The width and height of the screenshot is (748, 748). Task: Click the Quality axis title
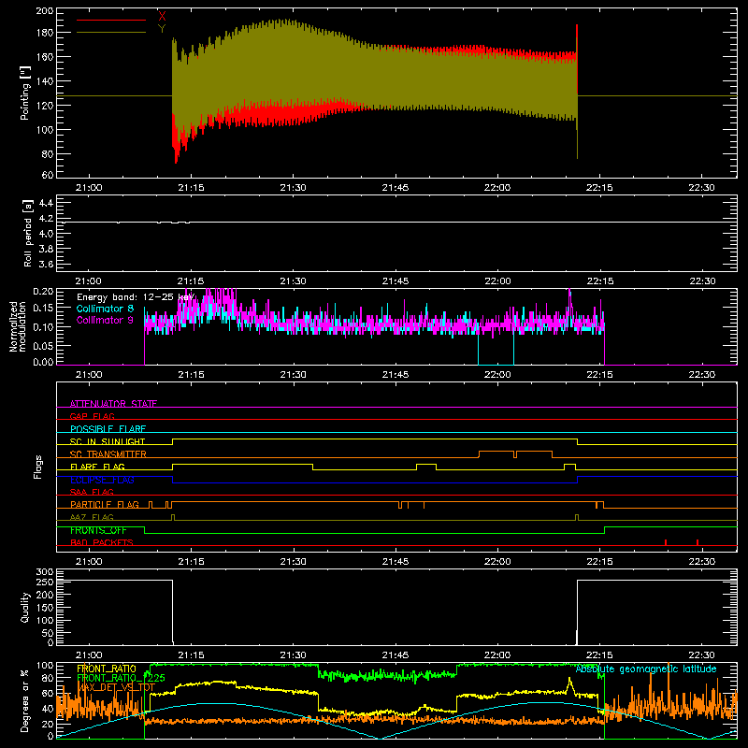[25, 607]
